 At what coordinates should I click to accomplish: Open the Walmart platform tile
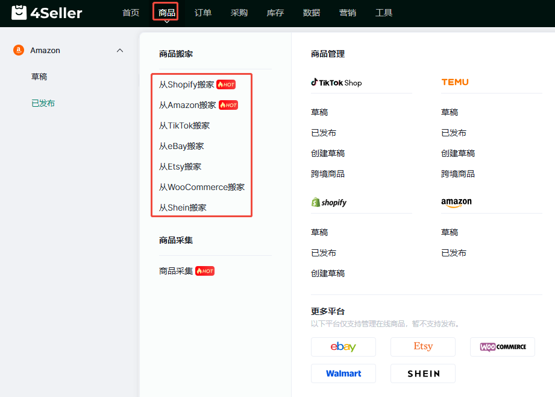tap(343, 373)
